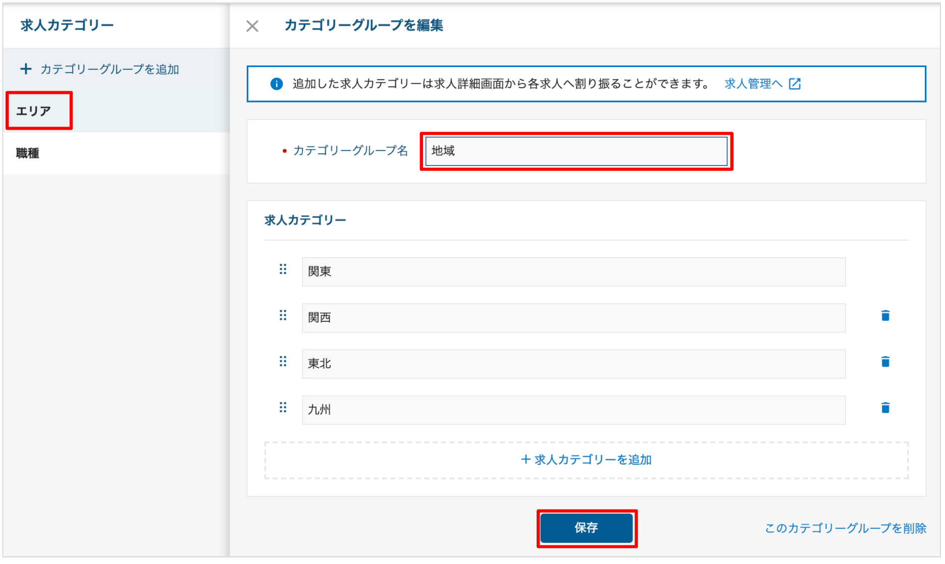
Task: Select the 職種 category group
Action: [x=116, y=153]
